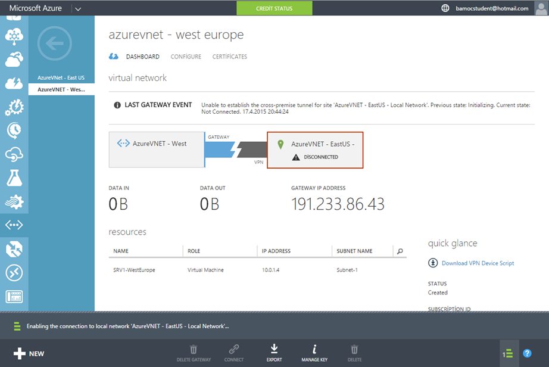Viewport: 549px width, 367px height.
Task: Open the cloud lightning sidebar icon
Action: [x=14, y=83]
